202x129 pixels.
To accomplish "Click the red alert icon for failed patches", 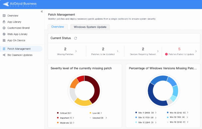I will tap(166, 54).
